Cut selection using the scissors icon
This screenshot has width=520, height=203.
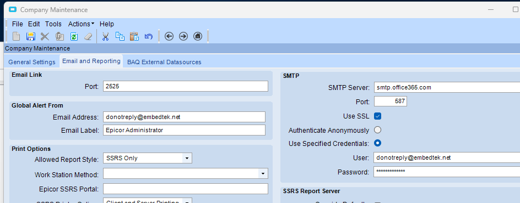coord(105,36)
